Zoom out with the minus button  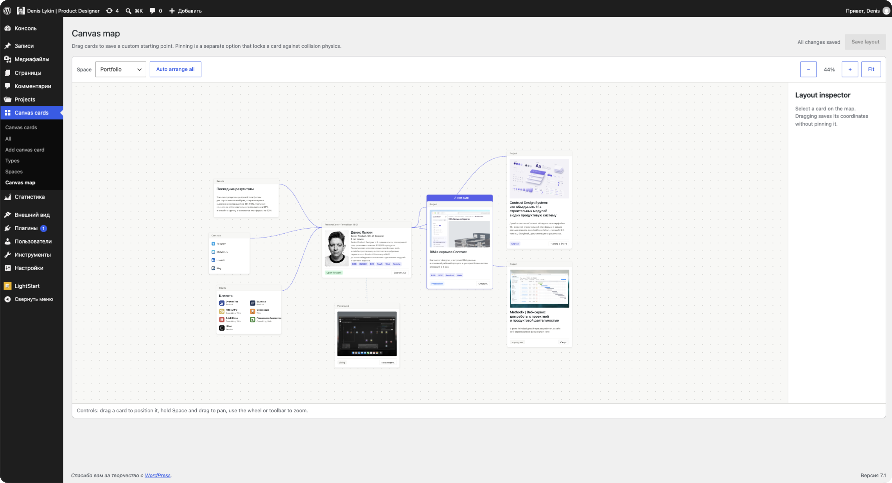click(x=808, y=69)
